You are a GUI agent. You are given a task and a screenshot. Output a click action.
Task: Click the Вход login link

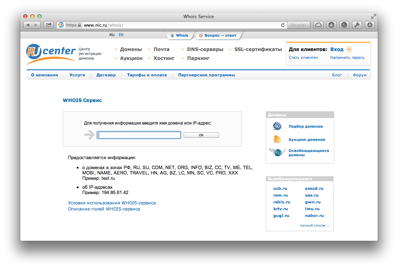[x=337, y=49]
